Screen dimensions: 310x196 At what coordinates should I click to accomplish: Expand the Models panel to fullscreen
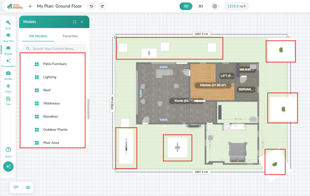click(x=75, y=22)
